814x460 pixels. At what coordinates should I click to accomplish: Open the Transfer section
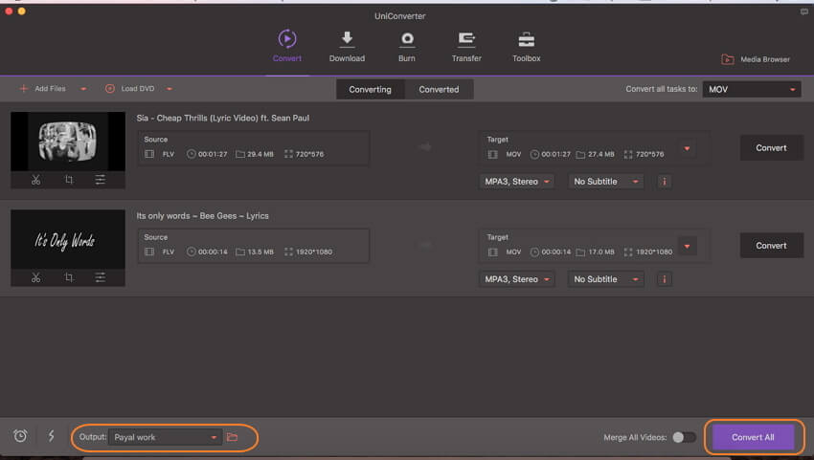coord(466,46)
